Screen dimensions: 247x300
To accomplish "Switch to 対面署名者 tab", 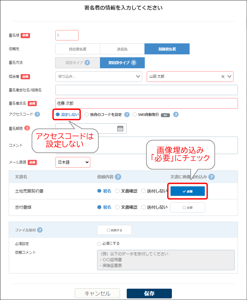I will tap(167, 49).
